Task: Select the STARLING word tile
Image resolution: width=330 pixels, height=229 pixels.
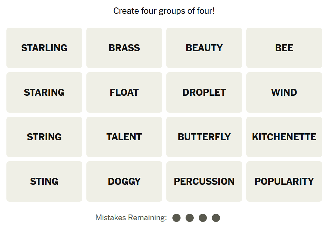Action: [44, 48]
